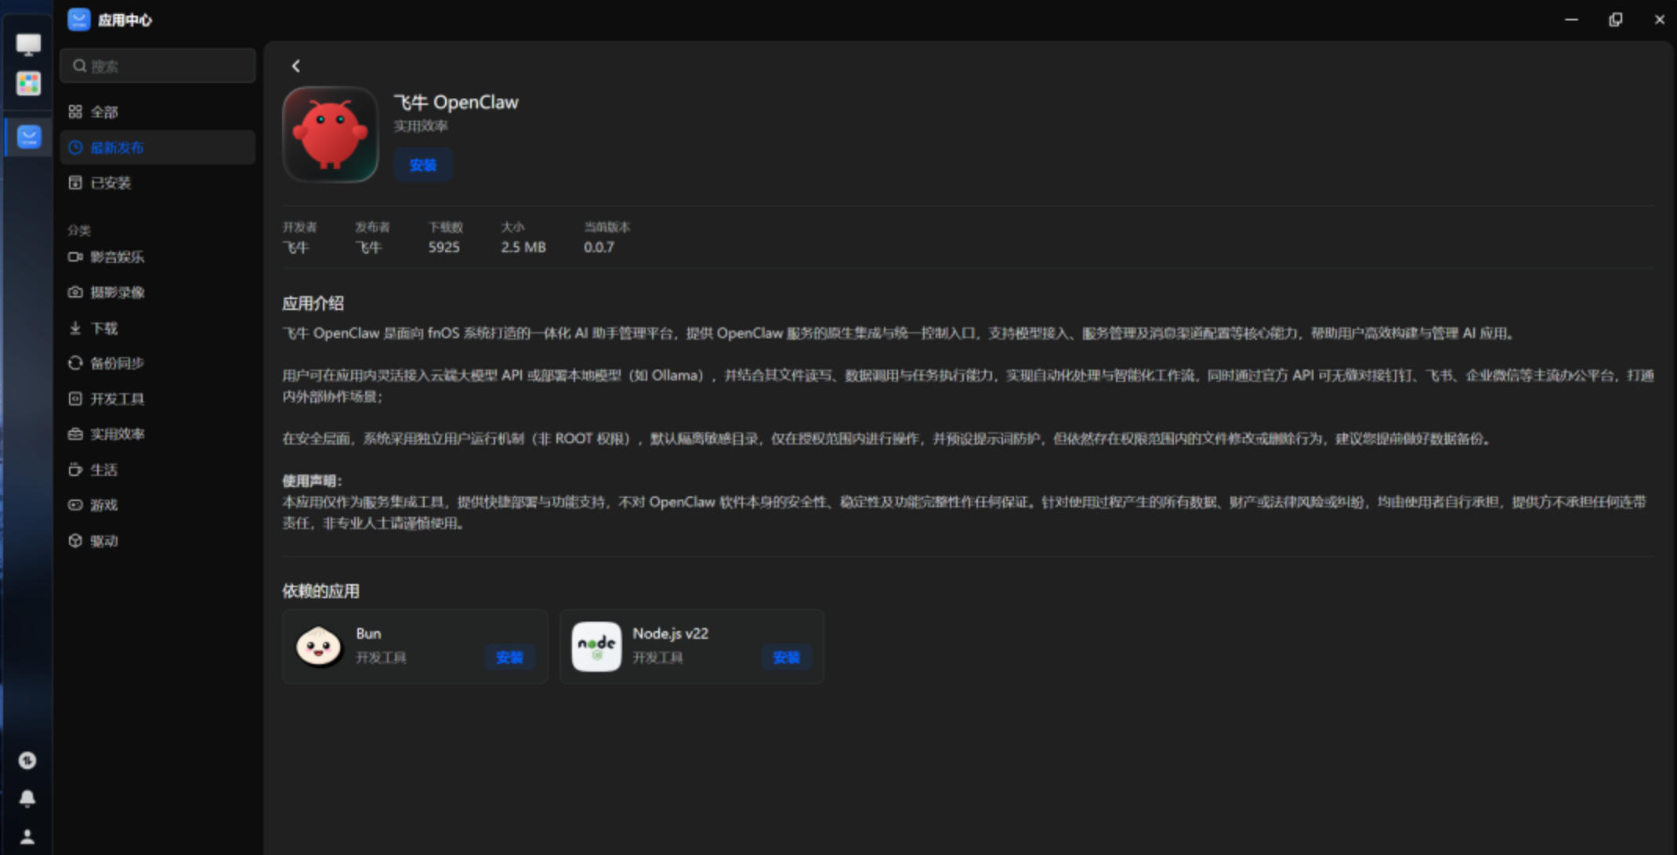
Task: Open the Bun app icon
Action: [x=319, y=646]
